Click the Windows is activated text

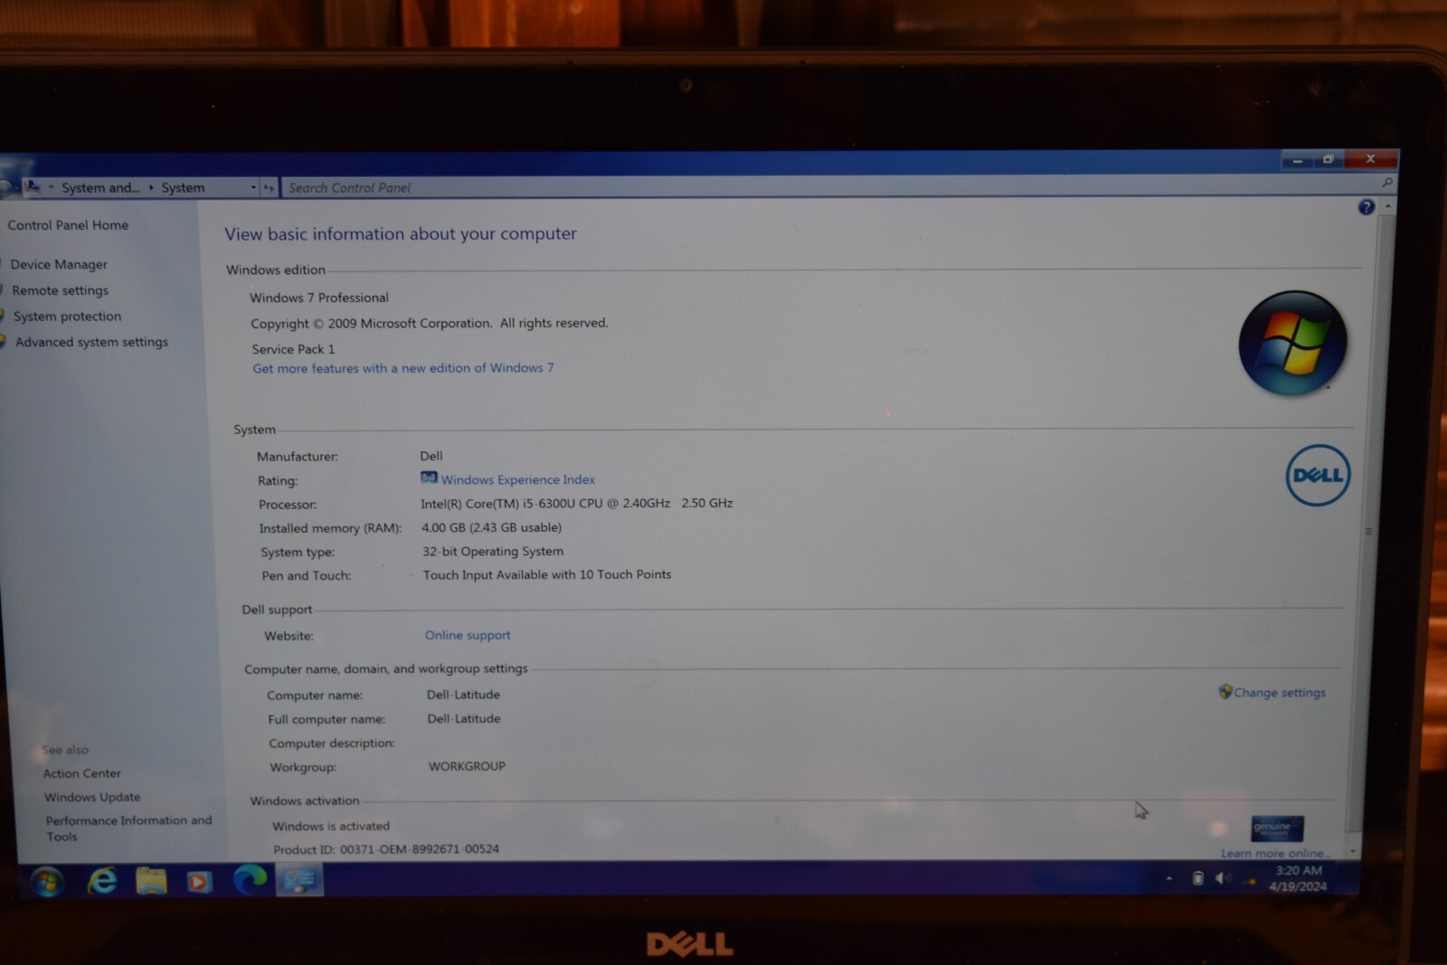331,826
